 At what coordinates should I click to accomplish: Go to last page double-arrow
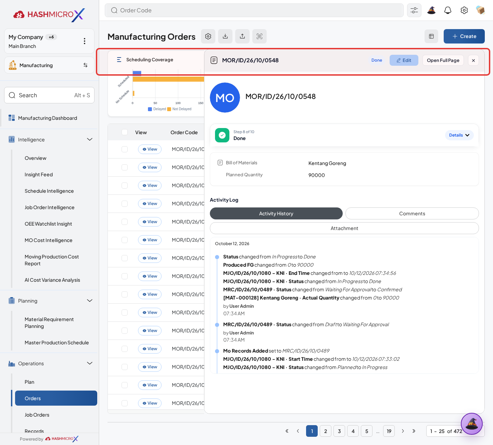[414, 431]
